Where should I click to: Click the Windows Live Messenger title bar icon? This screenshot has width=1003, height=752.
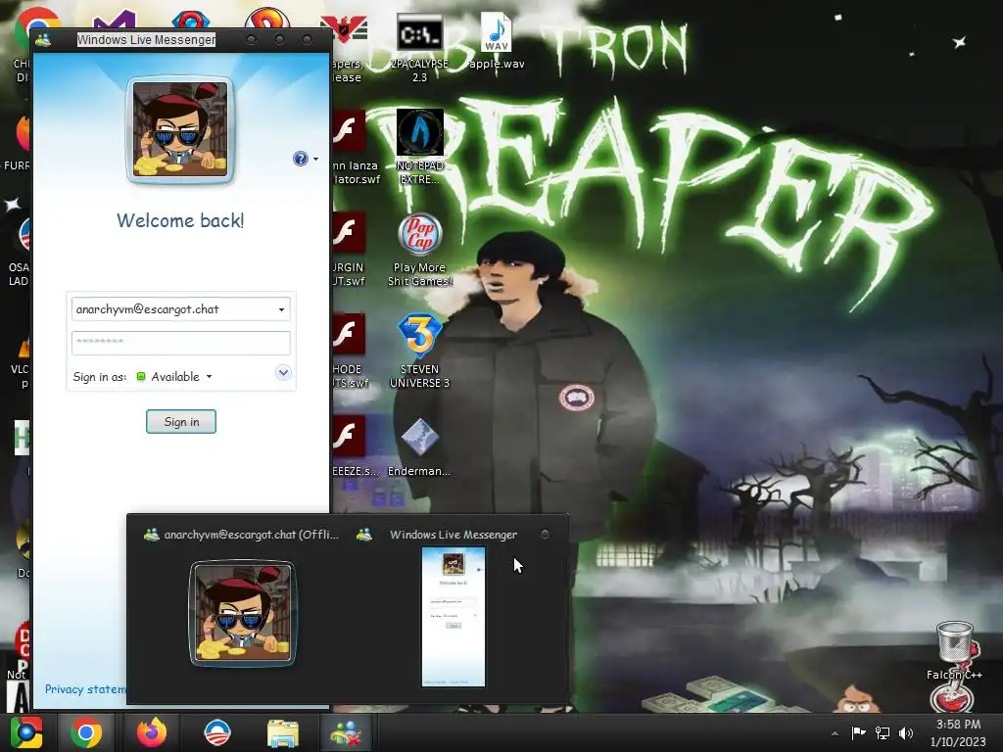[x=43, y=40]
